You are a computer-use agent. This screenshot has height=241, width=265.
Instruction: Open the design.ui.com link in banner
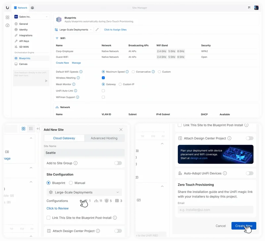[x=199, y=158]
